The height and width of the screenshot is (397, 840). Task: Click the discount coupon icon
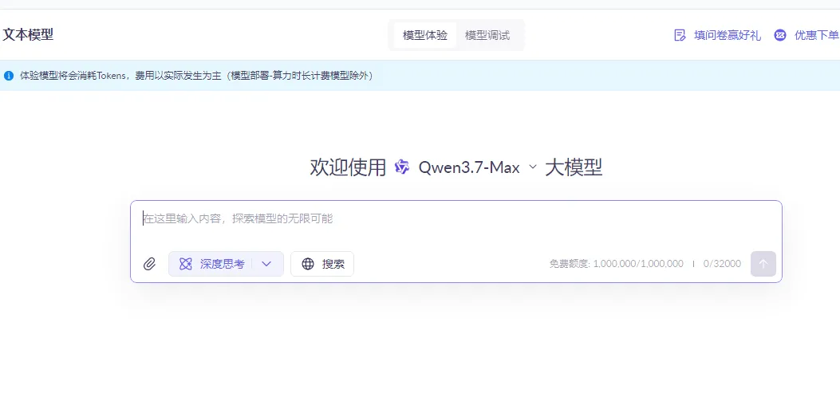click(x=780, y=35)
